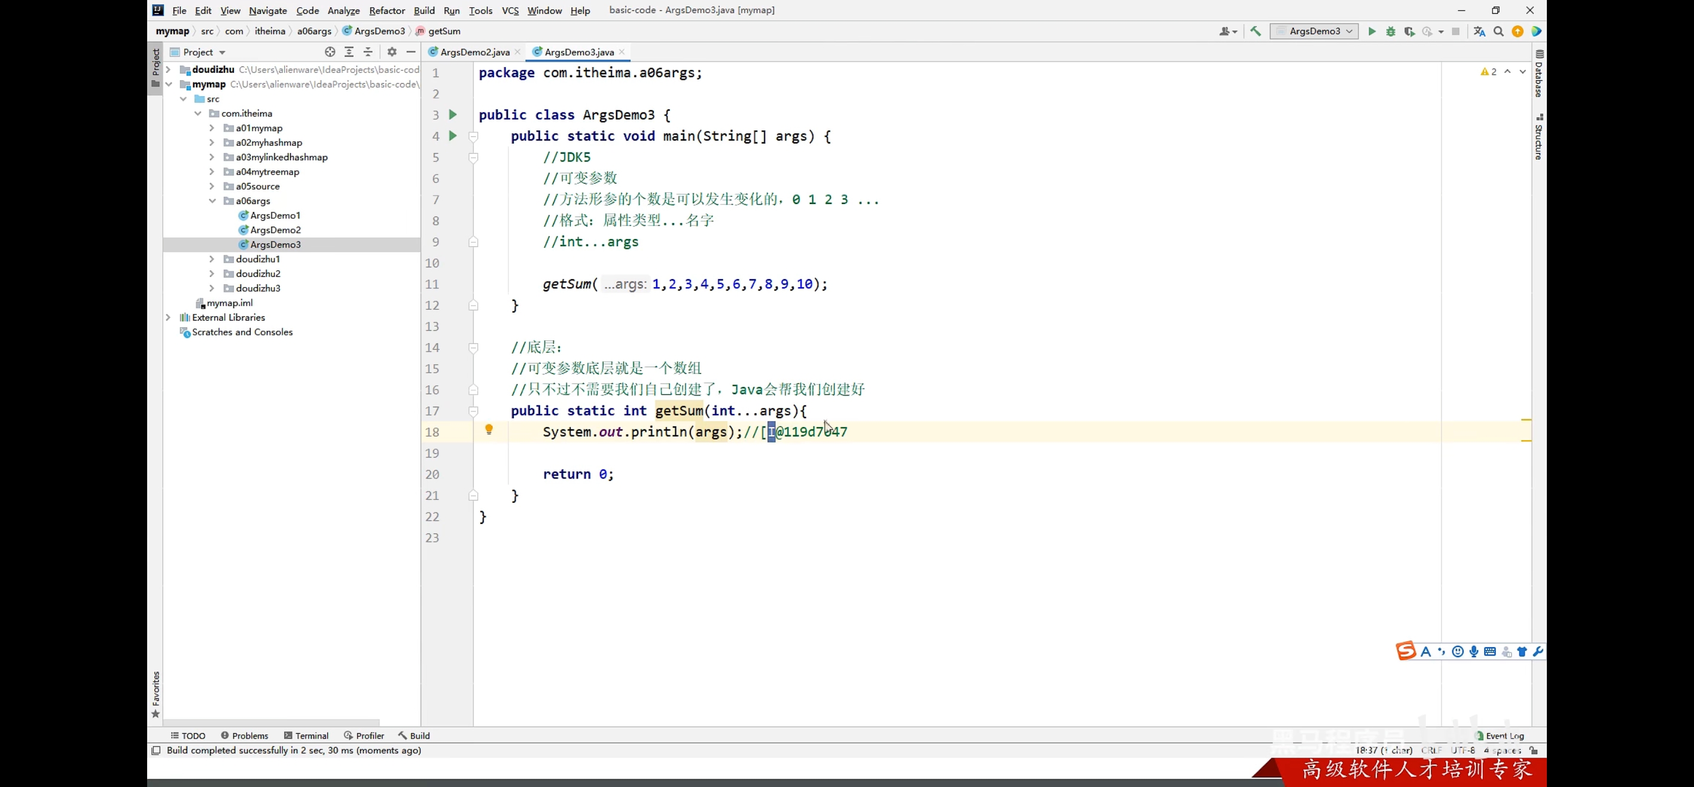Switch to the ArgsDemo2.java tab
The image size is (1694, 787).
[x=474, y=52]
